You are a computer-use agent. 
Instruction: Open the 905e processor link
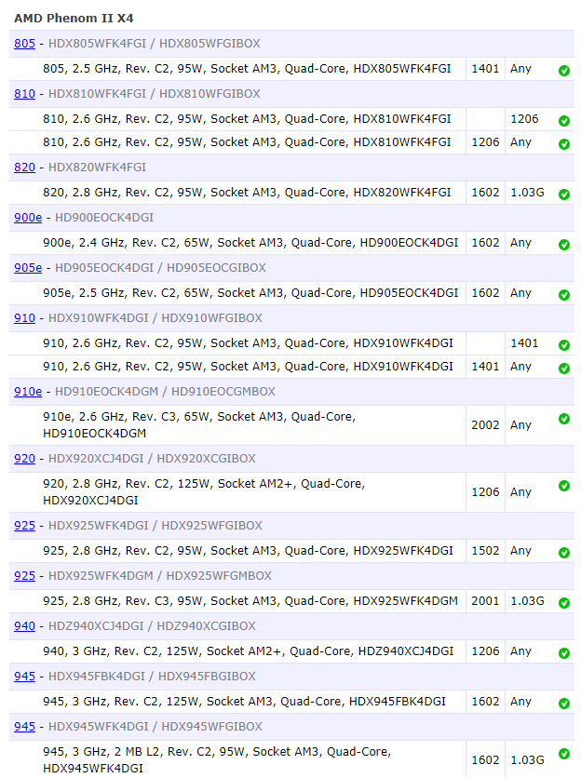pyautogui.click(x=28, y=267)
